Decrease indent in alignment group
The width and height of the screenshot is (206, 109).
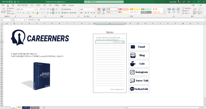point(56,13)
